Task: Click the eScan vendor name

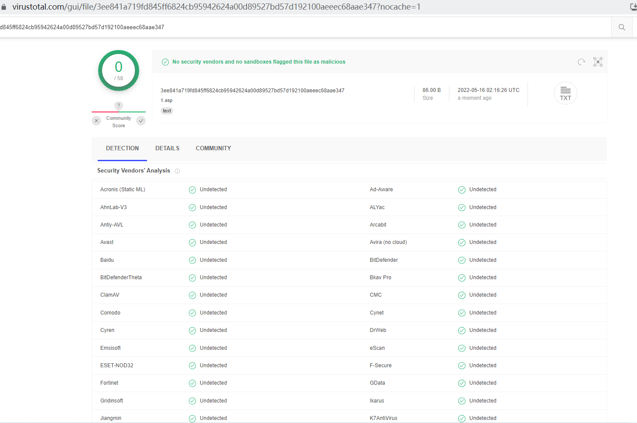Action: click(x=377, y=348)
